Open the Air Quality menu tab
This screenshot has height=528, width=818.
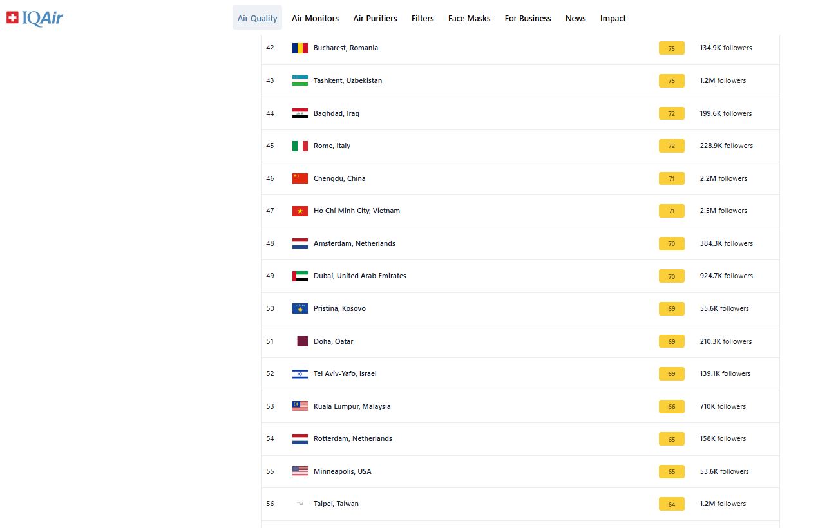[257, 18]
